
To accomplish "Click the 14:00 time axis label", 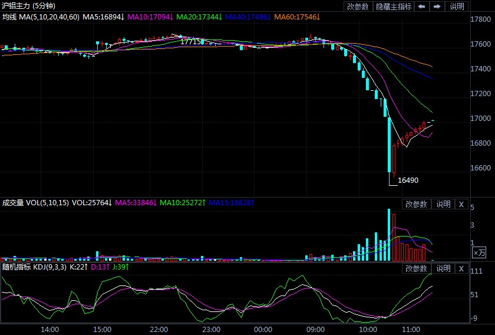I will pyautogui.click(x=49, y=330).
